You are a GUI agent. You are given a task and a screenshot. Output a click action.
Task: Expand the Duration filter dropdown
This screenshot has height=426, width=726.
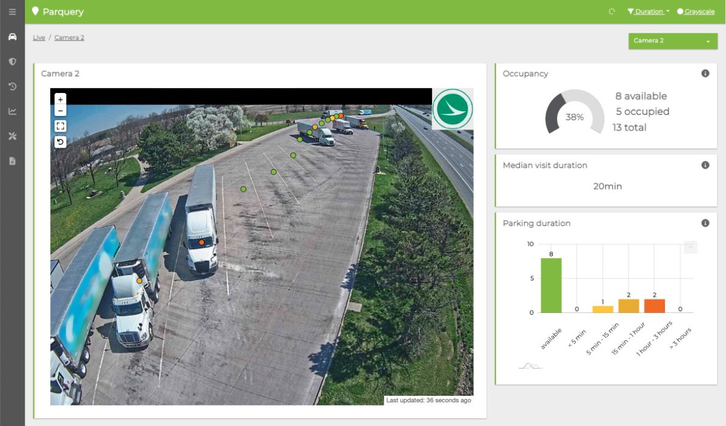(x=649, y=11)
